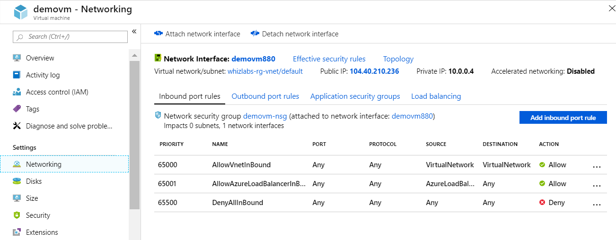The width and height of the screenshot is (616, 240).
Task: Open the demovm880 network interface link in header
Action: click(253, 59)
